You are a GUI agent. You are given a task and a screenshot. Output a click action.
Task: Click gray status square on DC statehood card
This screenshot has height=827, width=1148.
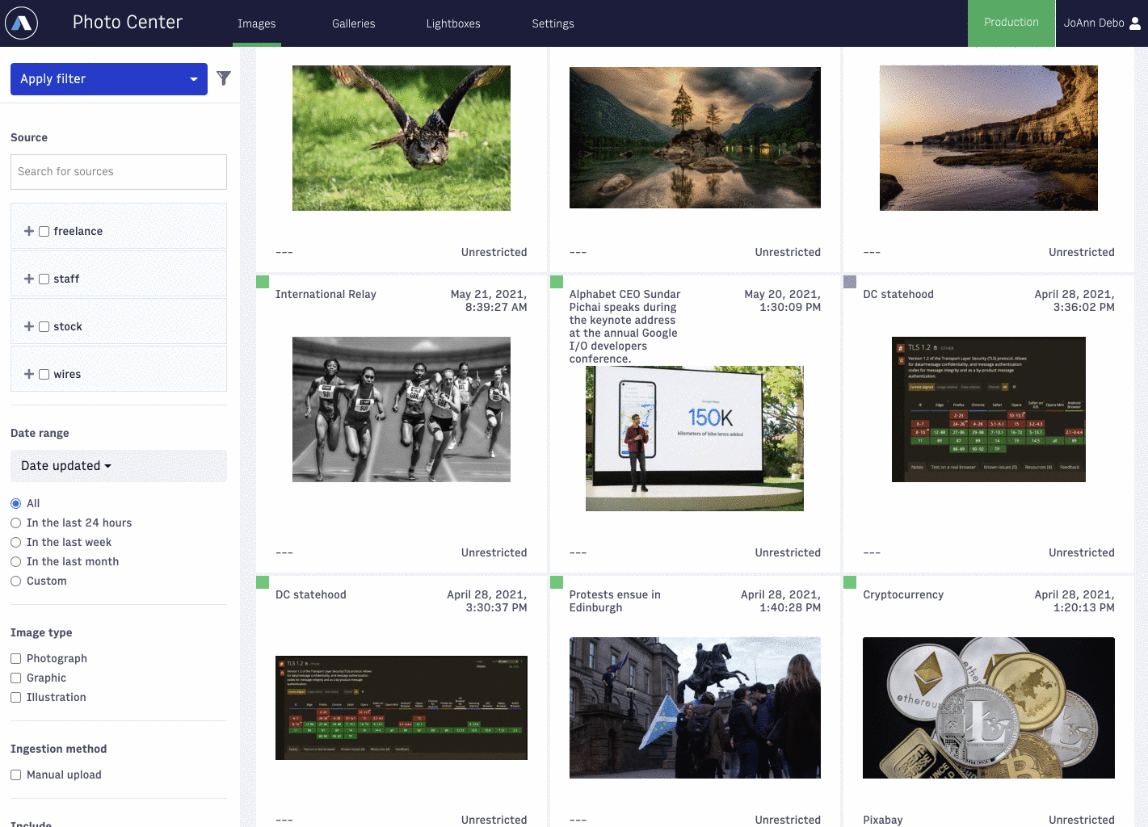coord(850,282)
